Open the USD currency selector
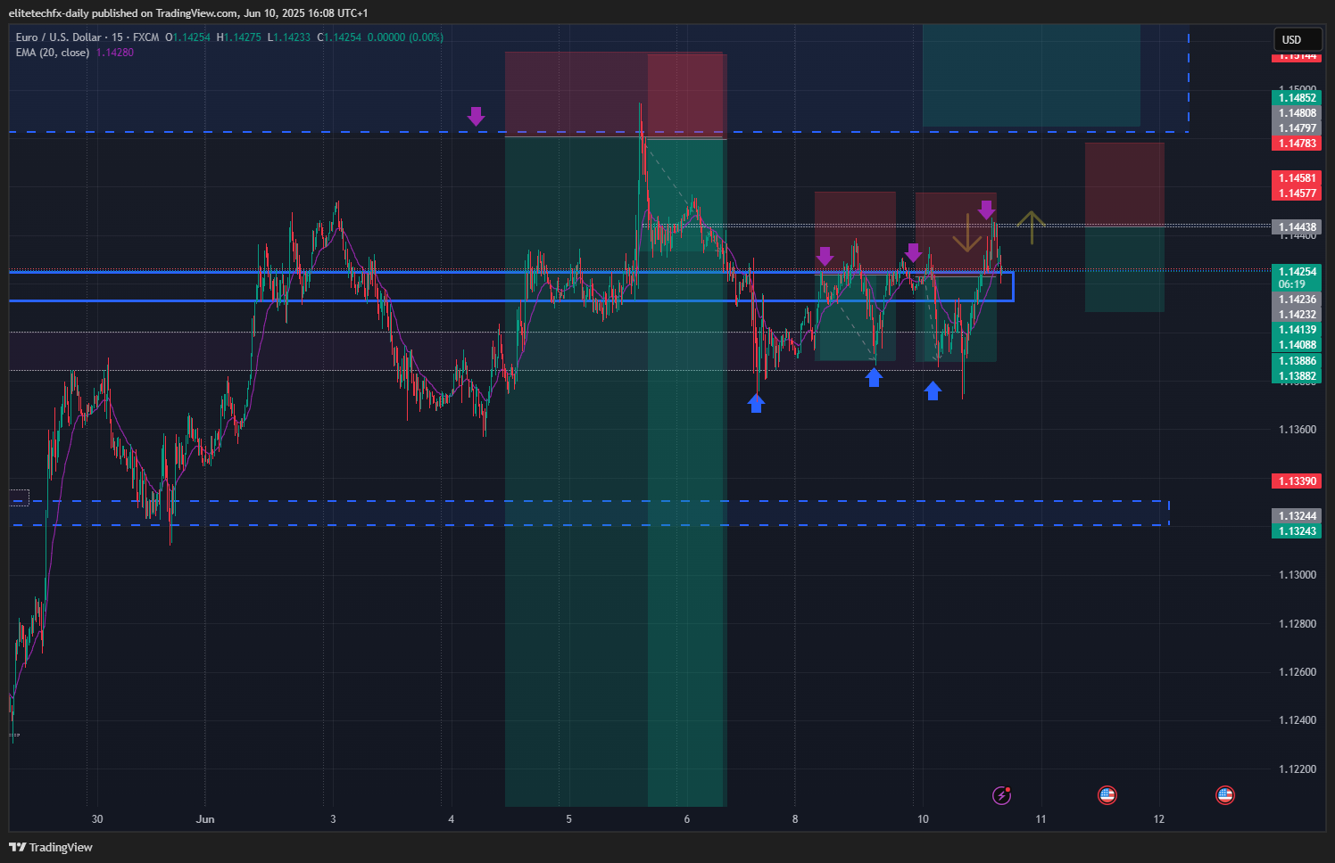The image size is (1335, 863). [1297, 39]
